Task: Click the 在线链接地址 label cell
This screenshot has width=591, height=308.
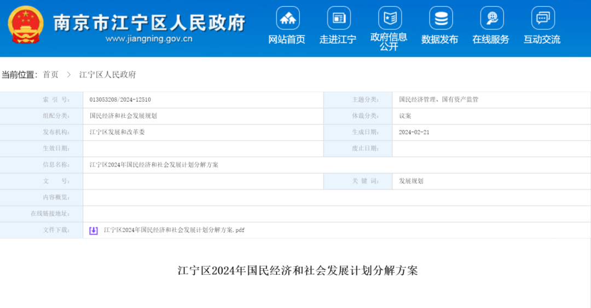Action: point(42,214)
